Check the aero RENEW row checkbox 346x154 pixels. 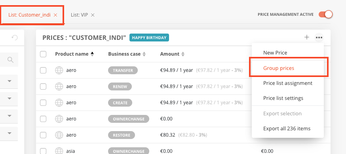[x=43, y=86]
